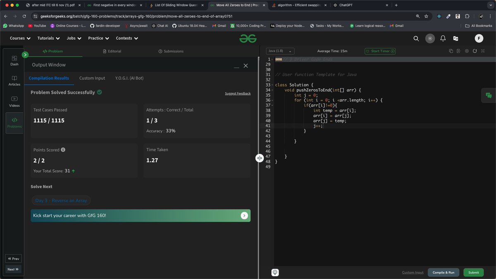The image size is (496, 279).
Task: Click the GeeksforGeeks logo in the header
Action: click(248, 38)
